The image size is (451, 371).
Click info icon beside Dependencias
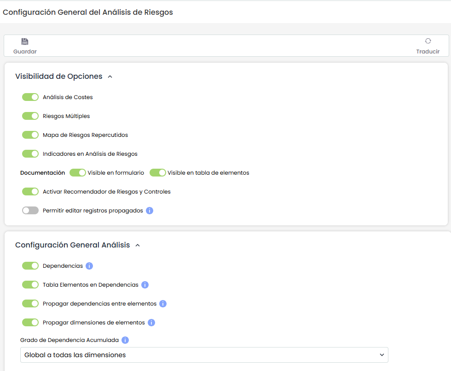coord(90,266)
